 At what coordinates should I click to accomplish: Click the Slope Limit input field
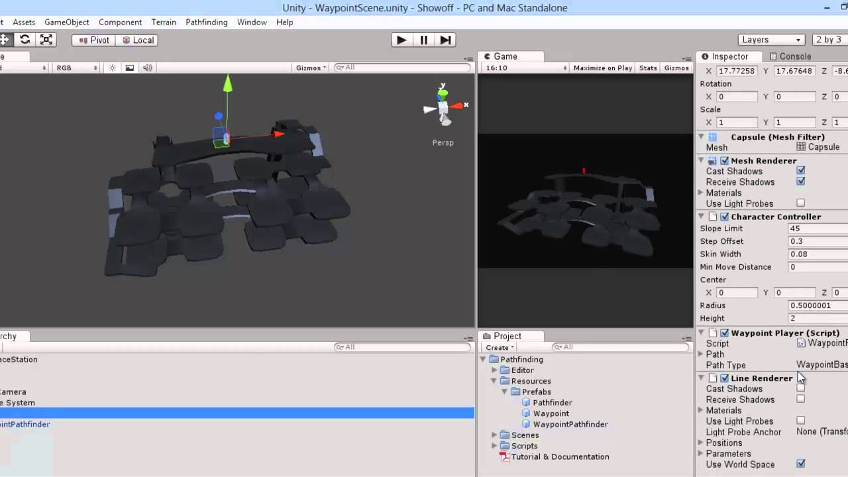pos(818,229)
